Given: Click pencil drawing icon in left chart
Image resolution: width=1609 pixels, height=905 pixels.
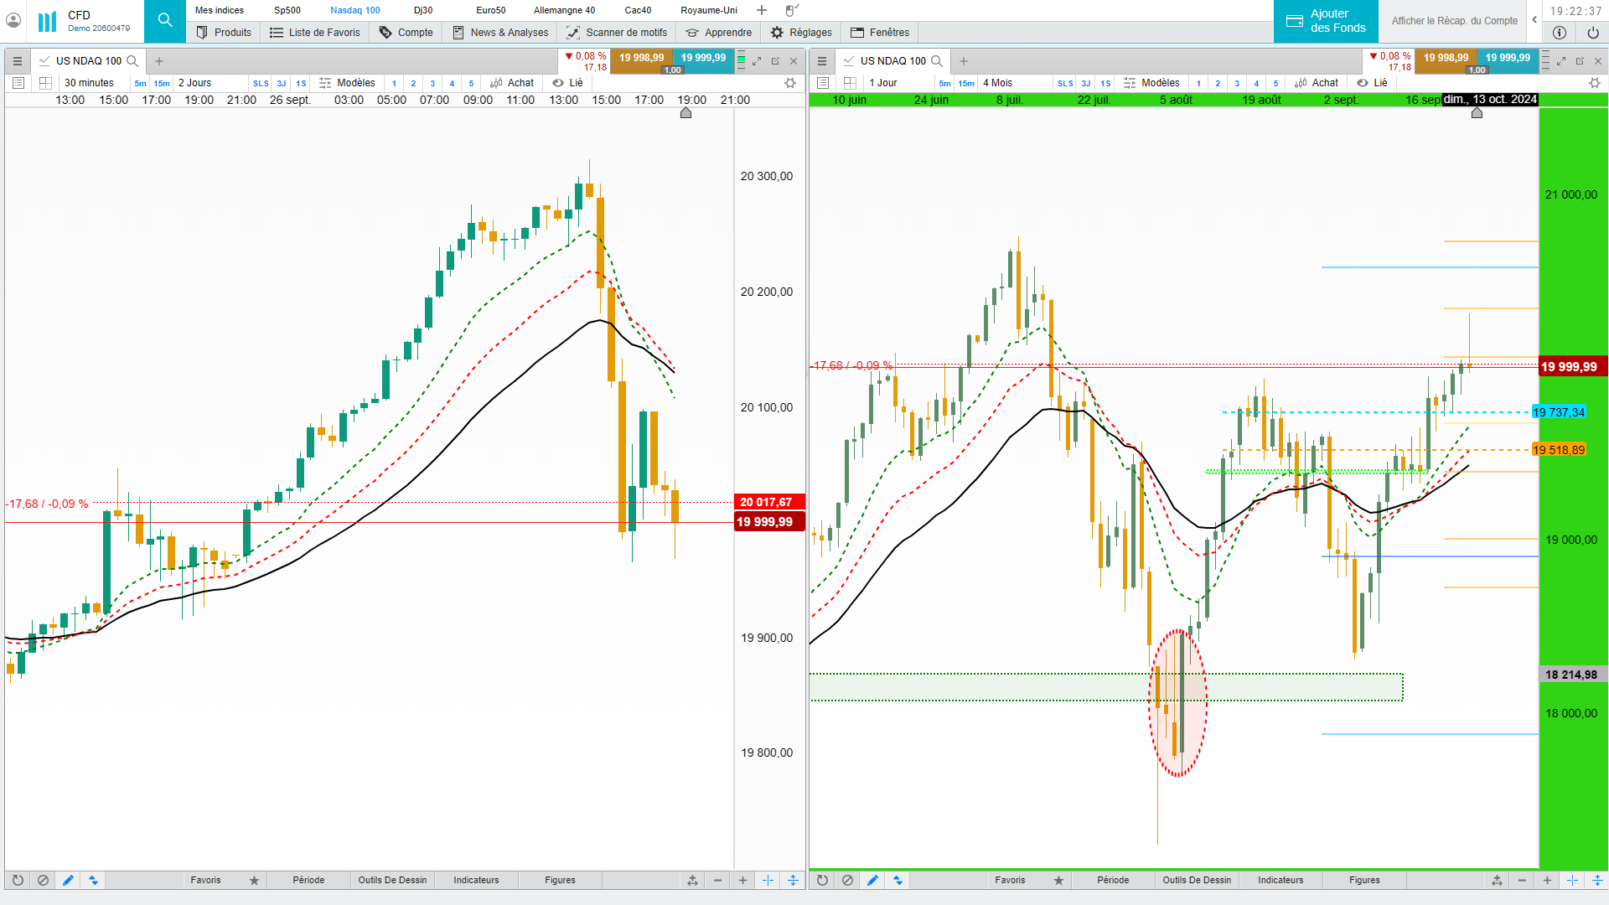Looking at the screenshot, I should [x=68, y=880].
